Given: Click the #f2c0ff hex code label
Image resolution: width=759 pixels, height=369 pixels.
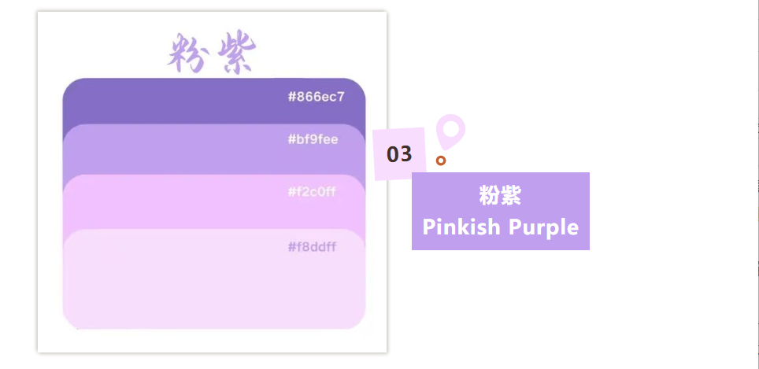Looking at the screenshot, I should [312, 192].
